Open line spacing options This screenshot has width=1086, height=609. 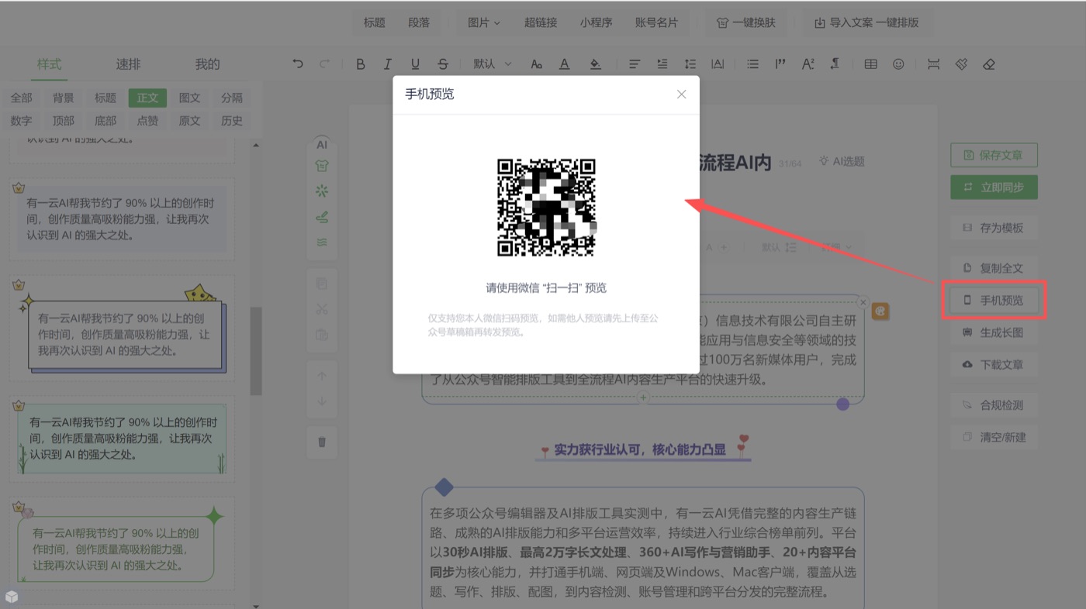690,64
